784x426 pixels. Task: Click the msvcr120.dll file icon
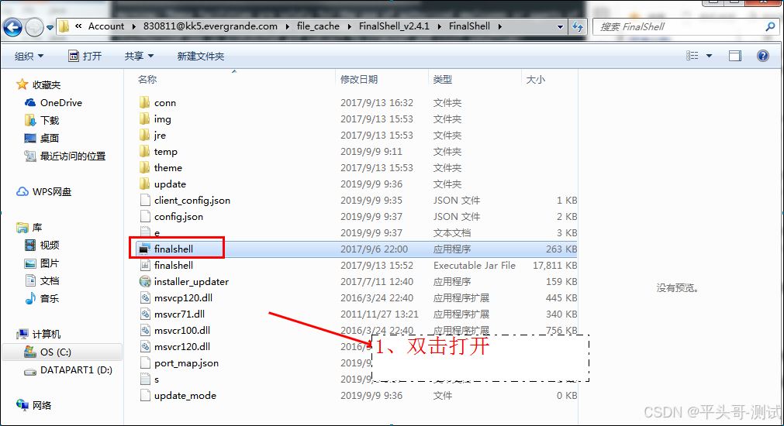pyautogui.click(x=145, y=346)
